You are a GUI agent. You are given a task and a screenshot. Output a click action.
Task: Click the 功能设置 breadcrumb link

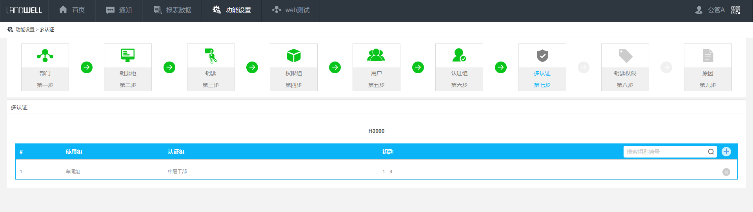pos(25,30)
